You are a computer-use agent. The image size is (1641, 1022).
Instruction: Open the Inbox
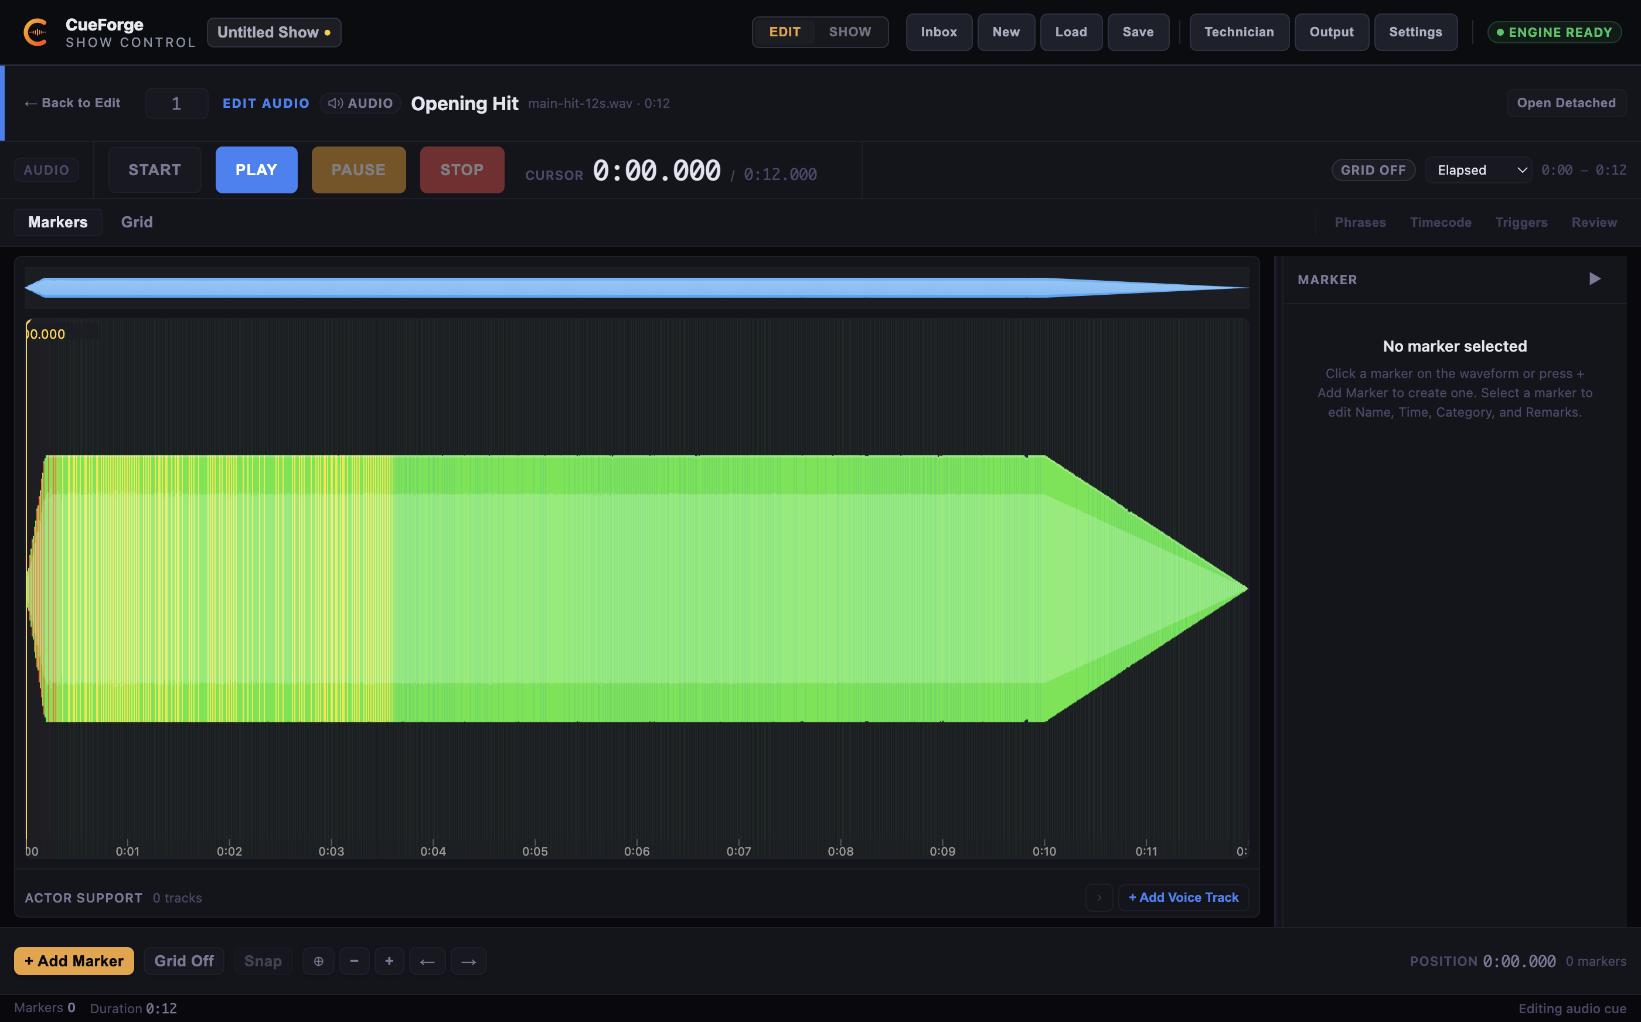(939, 32)
